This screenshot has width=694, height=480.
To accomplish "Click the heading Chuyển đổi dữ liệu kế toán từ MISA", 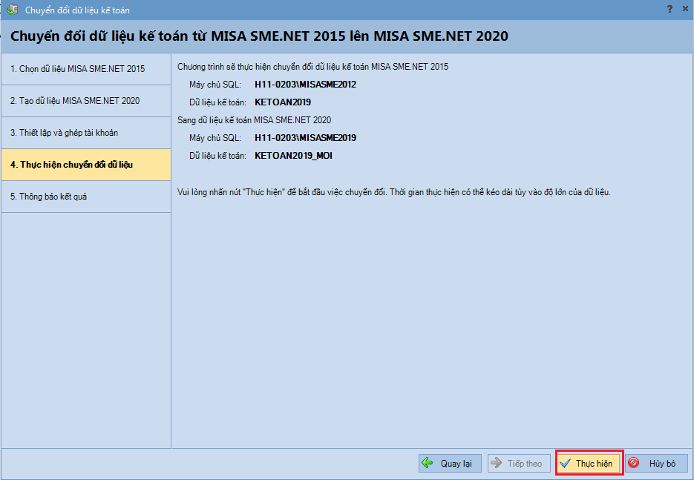I will [x=259, y=36].
